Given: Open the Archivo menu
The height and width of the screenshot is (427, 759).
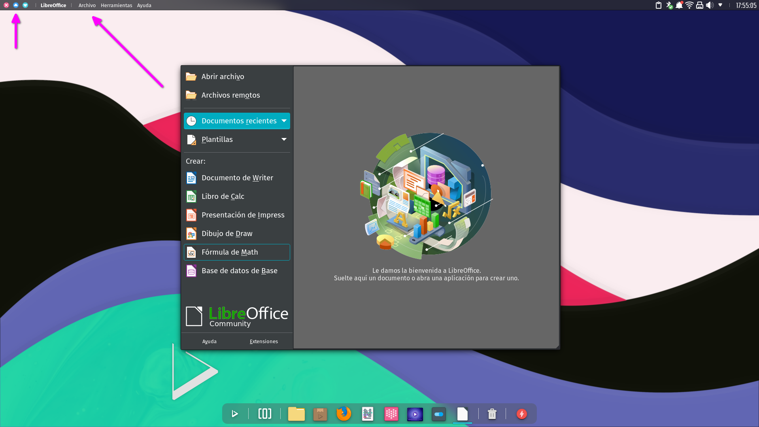Looking at the screenshot, I should tap(87, 5).
